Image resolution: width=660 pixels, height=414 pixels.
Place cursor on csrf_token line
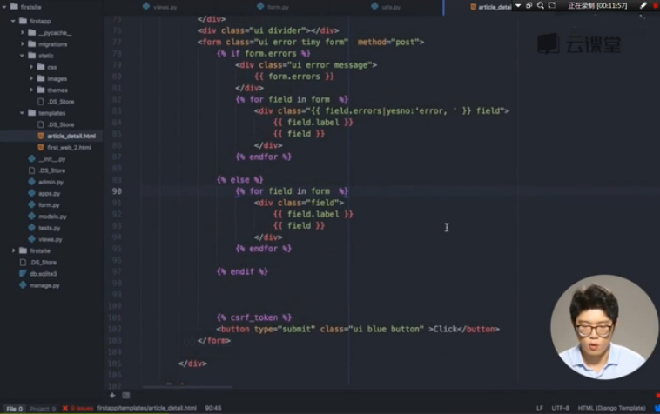pos(254,317)
